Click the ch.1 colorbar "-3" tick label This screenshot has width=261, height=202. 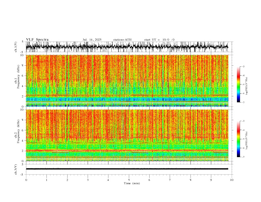[x=243, y=66]
